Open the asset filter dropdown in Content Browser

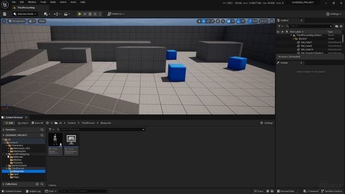(51, 129)
